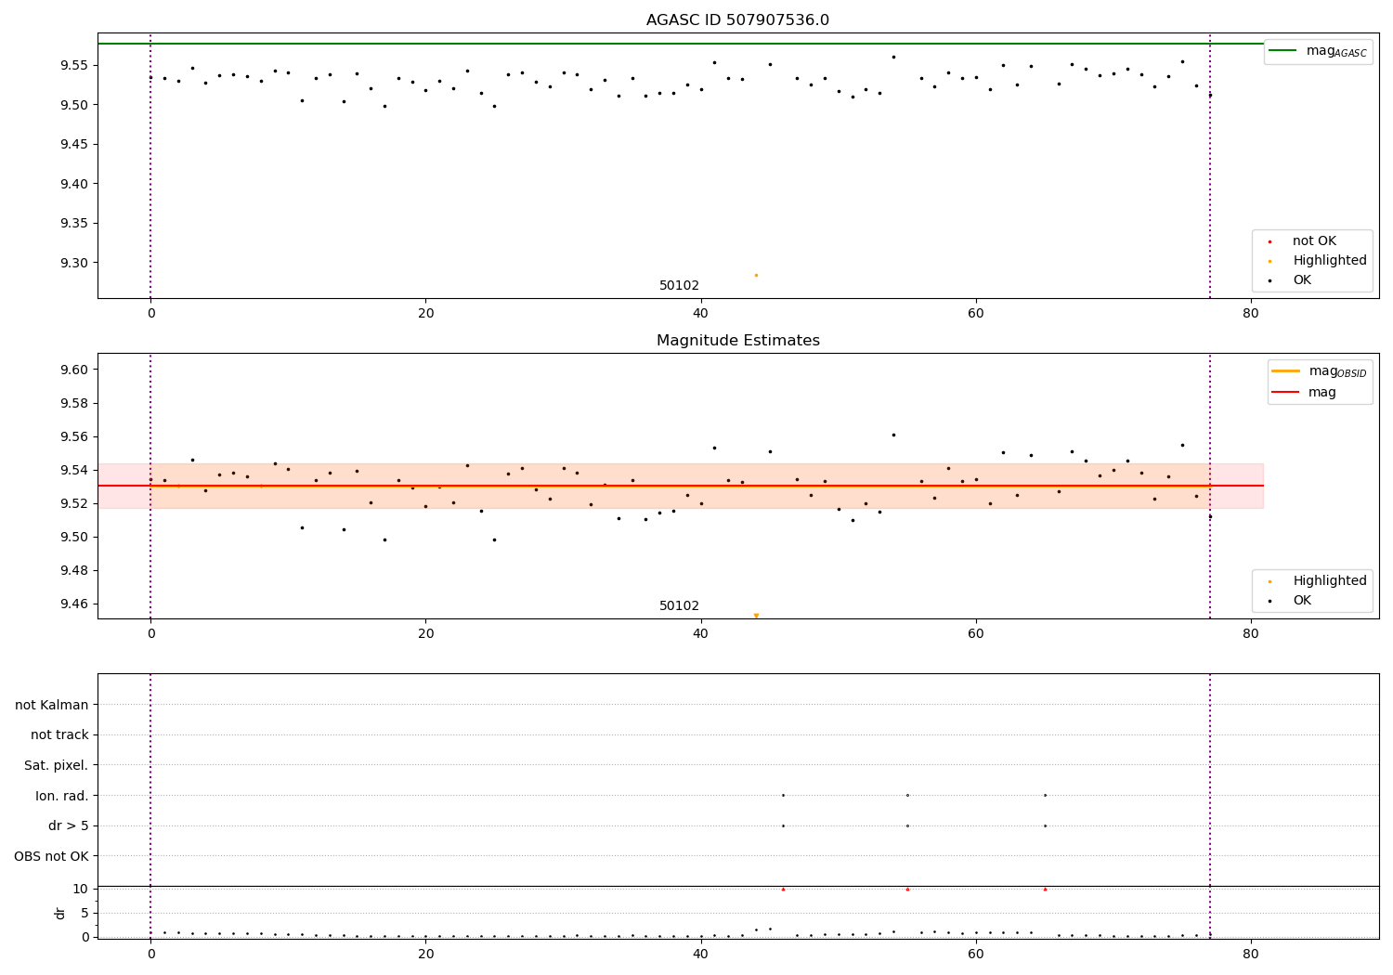Click the 20 x-tick under the bottom plot
The height and width of the screenshot is (975, 1393).
tap(425, 954)
